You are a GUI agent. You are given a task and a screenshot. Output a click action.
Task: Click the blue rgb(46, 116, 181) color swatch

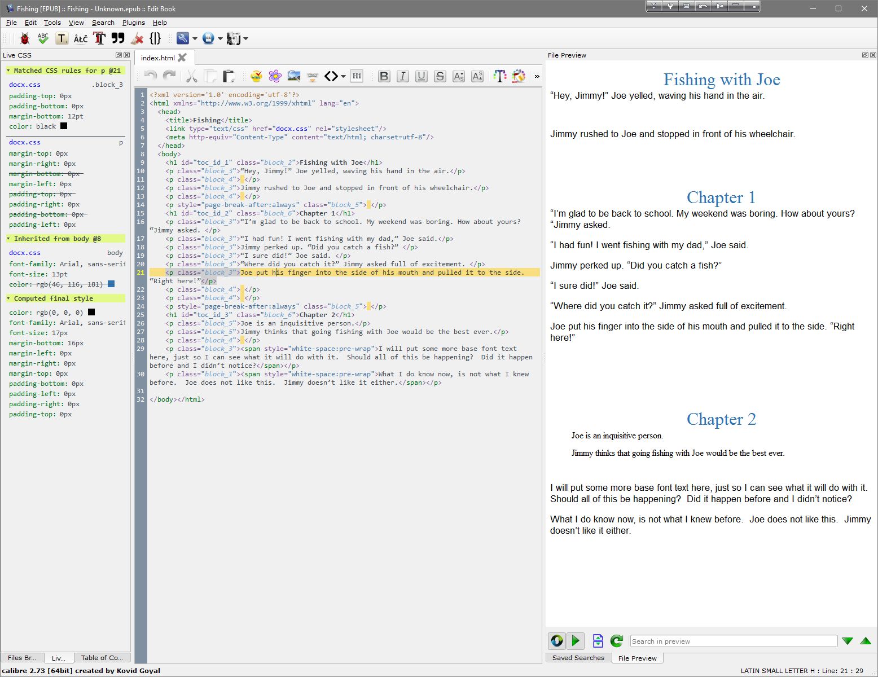coord(111,284)
